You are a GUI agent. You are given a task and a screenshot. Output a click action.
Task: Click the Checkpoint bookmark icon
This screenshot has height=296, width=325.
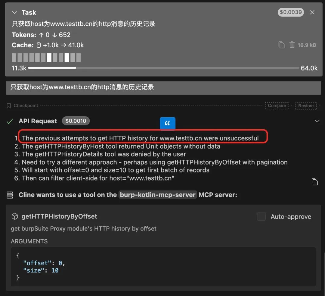(x=9, y=105)
